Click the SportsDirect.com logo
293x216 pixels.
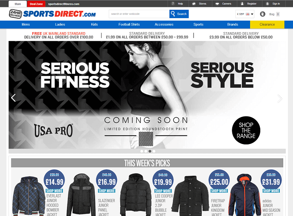(59, 14)
